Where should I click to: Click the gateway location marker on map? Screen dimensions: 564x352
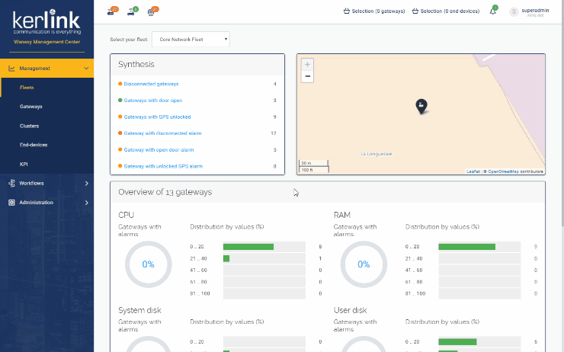click(x=421, y=107)
